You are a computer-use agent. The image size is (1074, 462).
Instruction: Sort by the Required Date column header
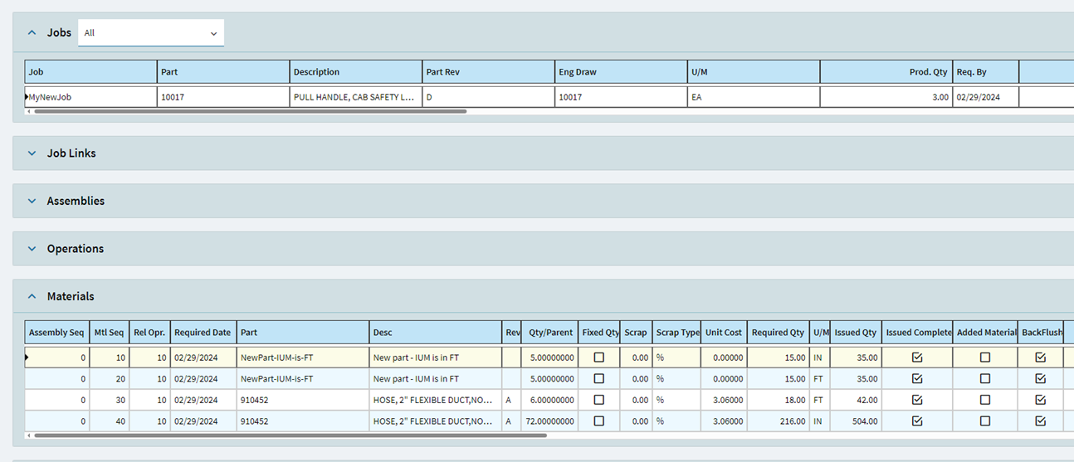[x=203, y=333]
